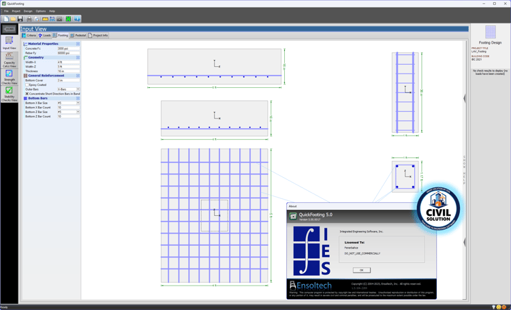This screenshot has width=511, height=310.
Task: Open the Capacity Calcs View
Action: pos(9,60)
